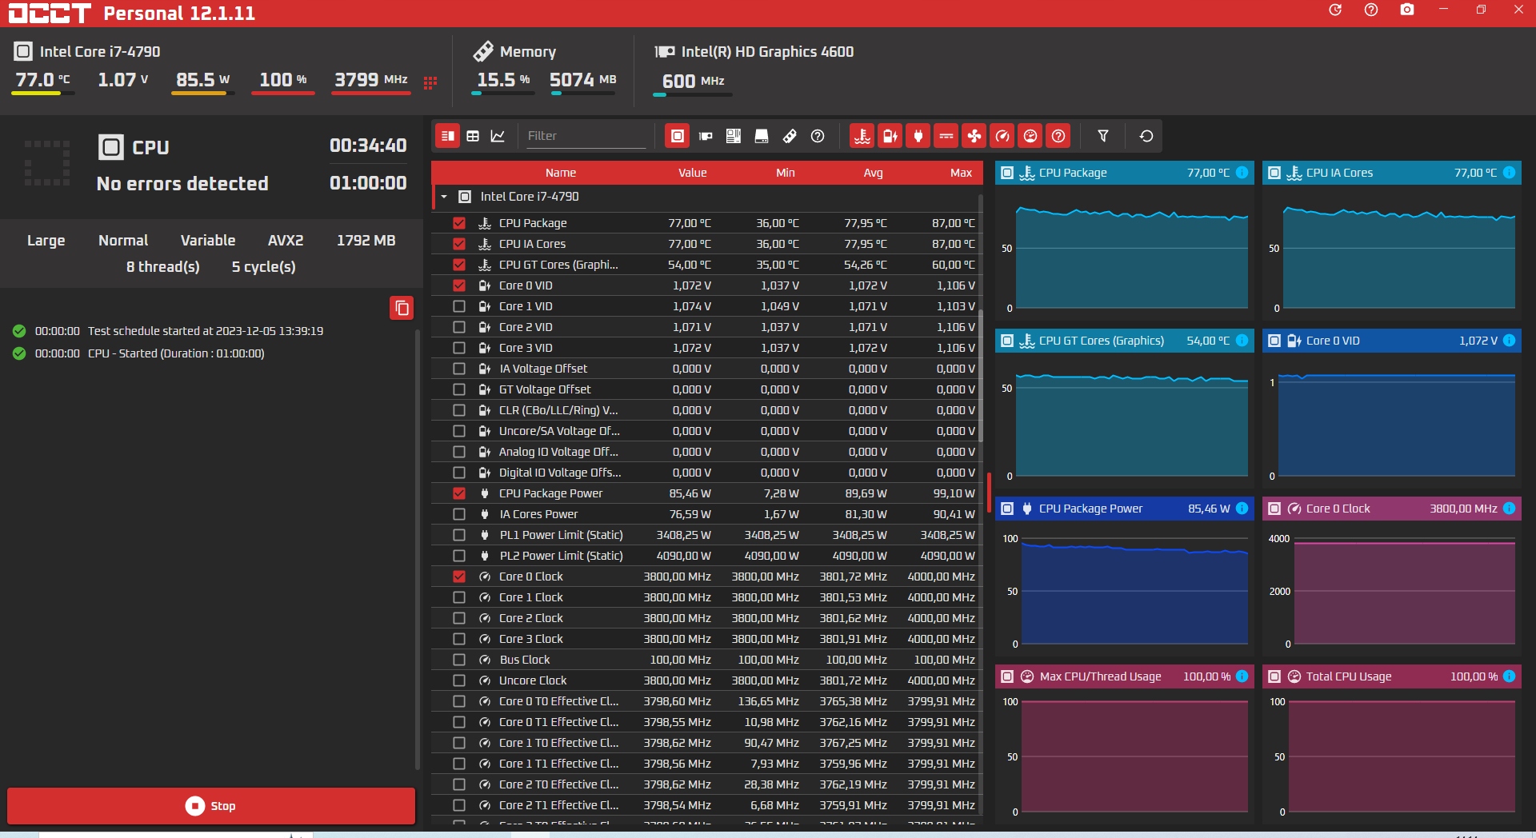Image resolution: width=1536 pixels, height=838 pixels.
Task: Click Intel(R) HD Graphics 4600 header
Action: click(x=767, y=52)
